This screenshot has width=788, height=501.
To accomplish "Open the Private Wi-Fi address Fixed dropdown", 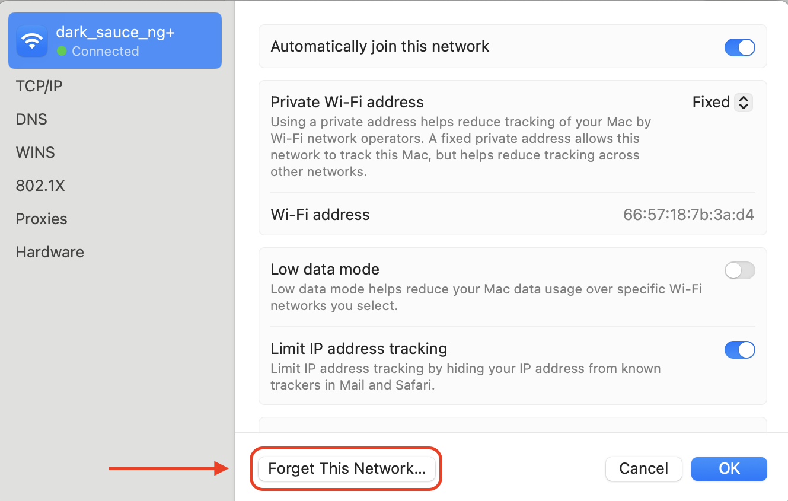I will (x=722, y=102).
